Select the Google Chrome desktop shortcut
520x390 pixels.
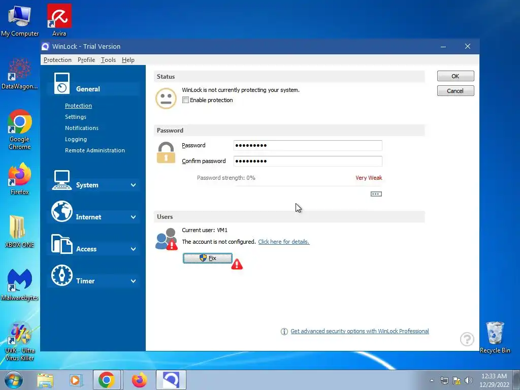pos(20,129)
